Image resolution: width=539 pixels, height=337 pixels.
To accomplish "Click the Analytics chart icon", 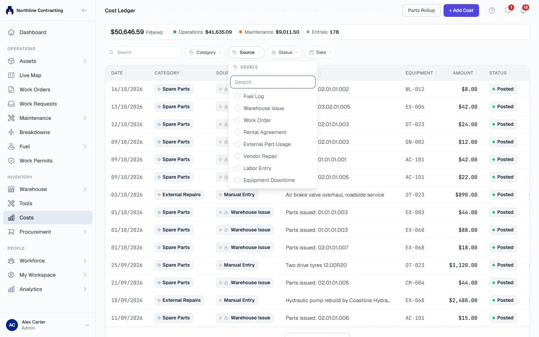I will (x=11, y=289).
